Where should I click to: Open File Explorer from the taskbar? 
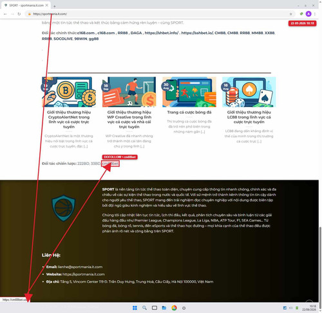pyautogui.click(x=164, y=308)
